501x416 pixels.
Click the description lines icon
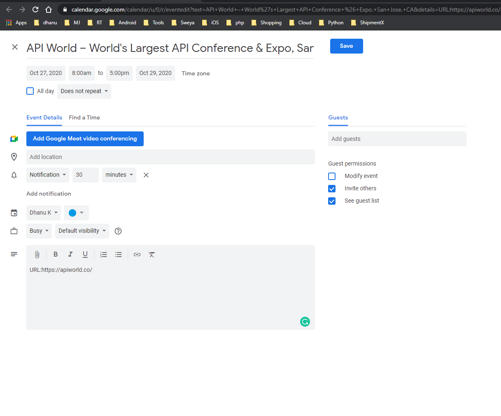point(14,254)
